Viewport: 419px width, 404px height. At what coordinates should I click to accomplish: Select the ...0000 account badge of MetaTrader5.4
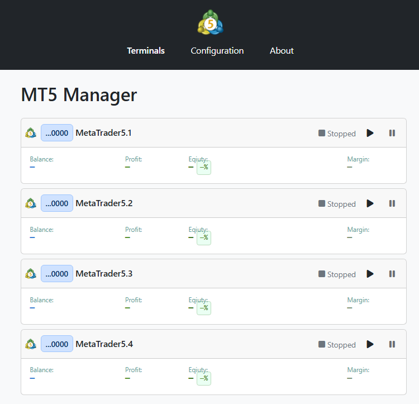(57, 344)
